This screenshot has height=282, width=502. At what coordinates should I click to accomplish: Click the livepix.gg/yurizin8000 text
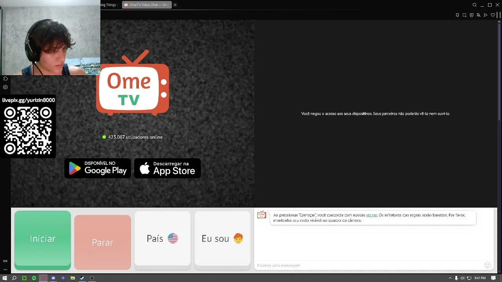[x=29, y=100]
